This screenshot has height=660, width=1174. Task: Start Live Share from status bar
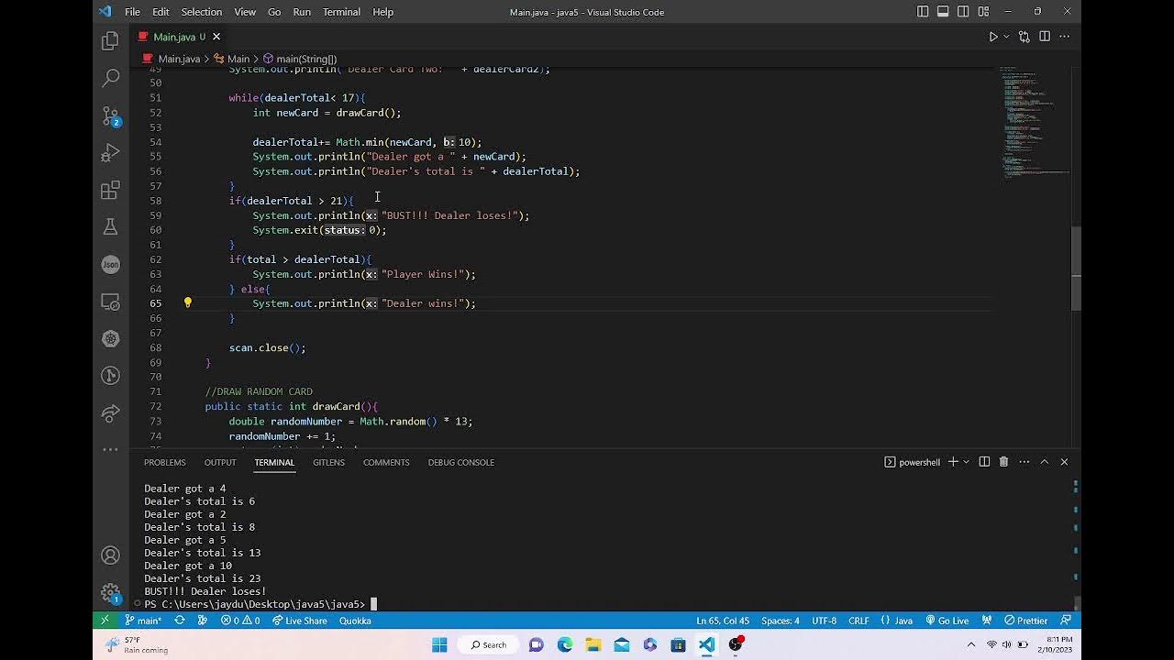pos(299,621)
